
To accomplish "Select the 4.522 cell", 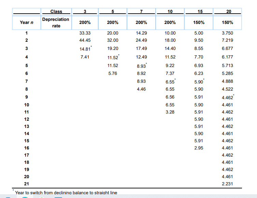I will click(x=227, y=89).
